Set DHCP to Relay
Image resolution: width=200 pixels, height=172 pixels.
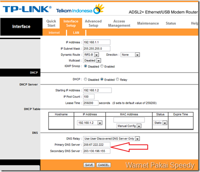point(118,79)
